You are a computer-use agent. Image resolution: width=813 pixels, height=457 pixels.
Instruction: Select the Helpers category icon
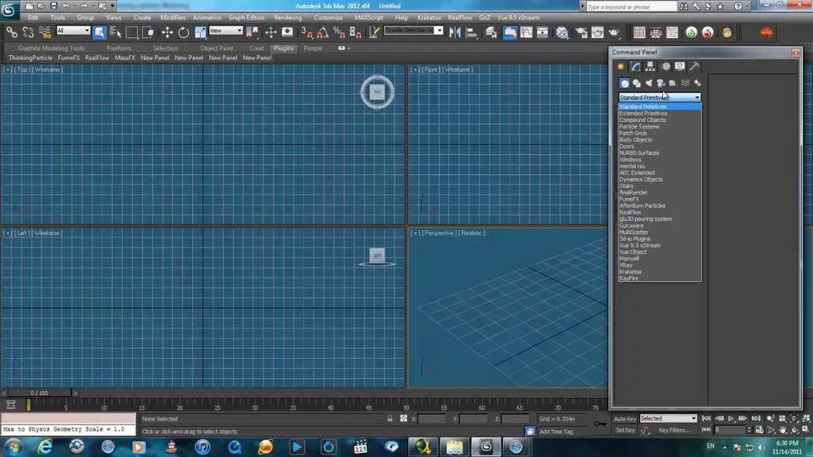coord(673,84)
